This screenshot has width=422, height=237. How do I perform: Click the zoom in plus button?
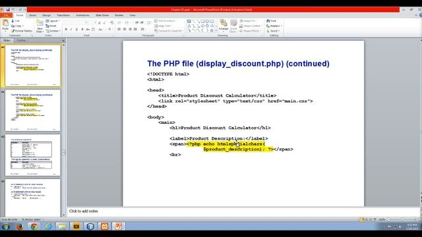pos(415,219)
